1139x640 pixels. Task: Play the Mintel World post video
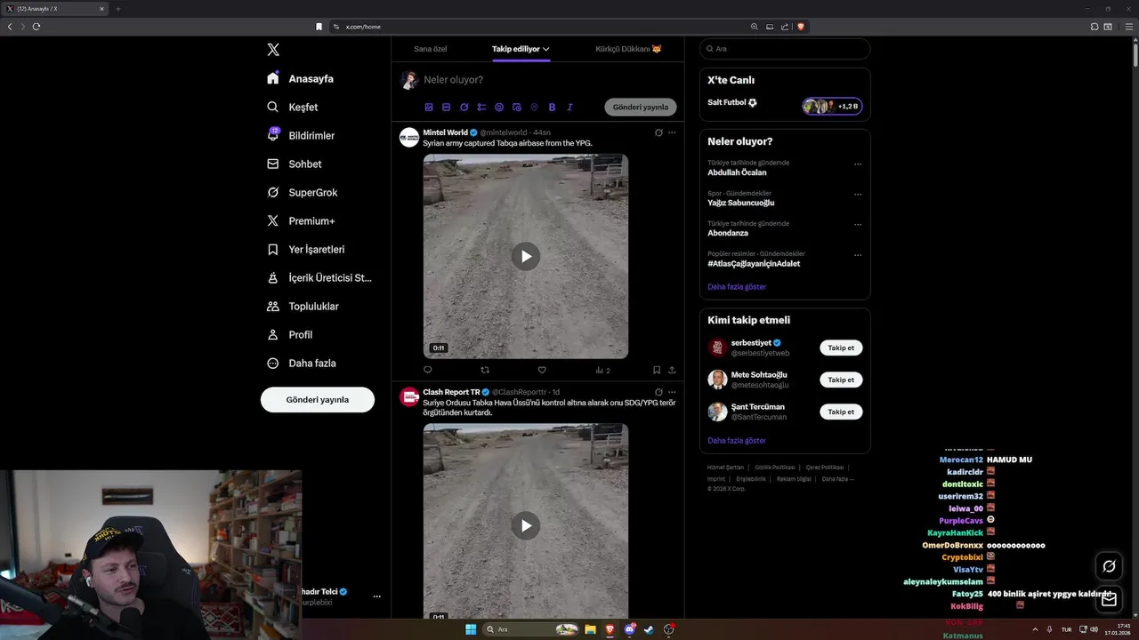(526, 256)
